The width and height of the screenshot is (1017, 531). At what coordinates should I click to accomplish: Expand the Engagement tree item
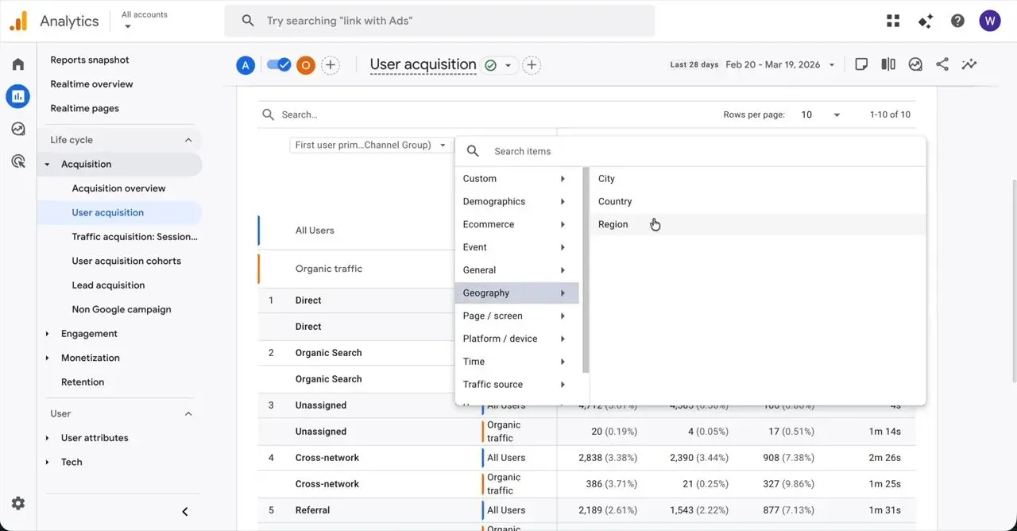click(48, 334)
